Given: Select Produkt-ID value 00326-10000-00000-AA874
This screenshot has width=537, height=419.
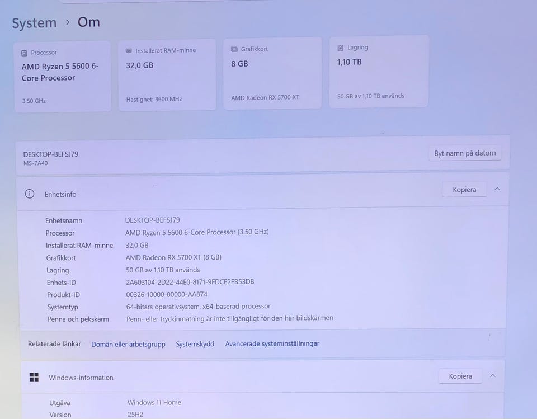Looking at the screenshot, I should (167, 294).
